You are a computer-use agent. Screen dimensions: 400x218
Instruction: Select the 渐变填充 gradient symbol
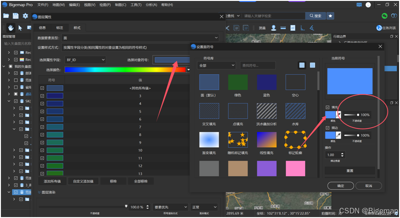pyautogui.click(x=209, y=140)
